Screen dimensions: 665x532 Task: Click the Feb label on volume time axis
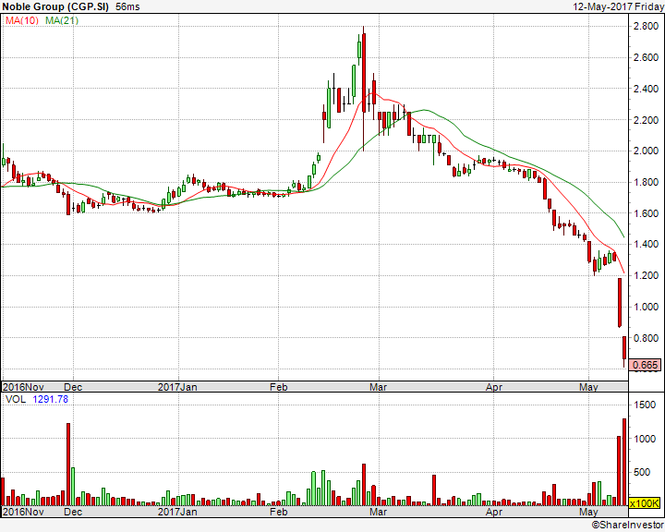coord(279,512)
